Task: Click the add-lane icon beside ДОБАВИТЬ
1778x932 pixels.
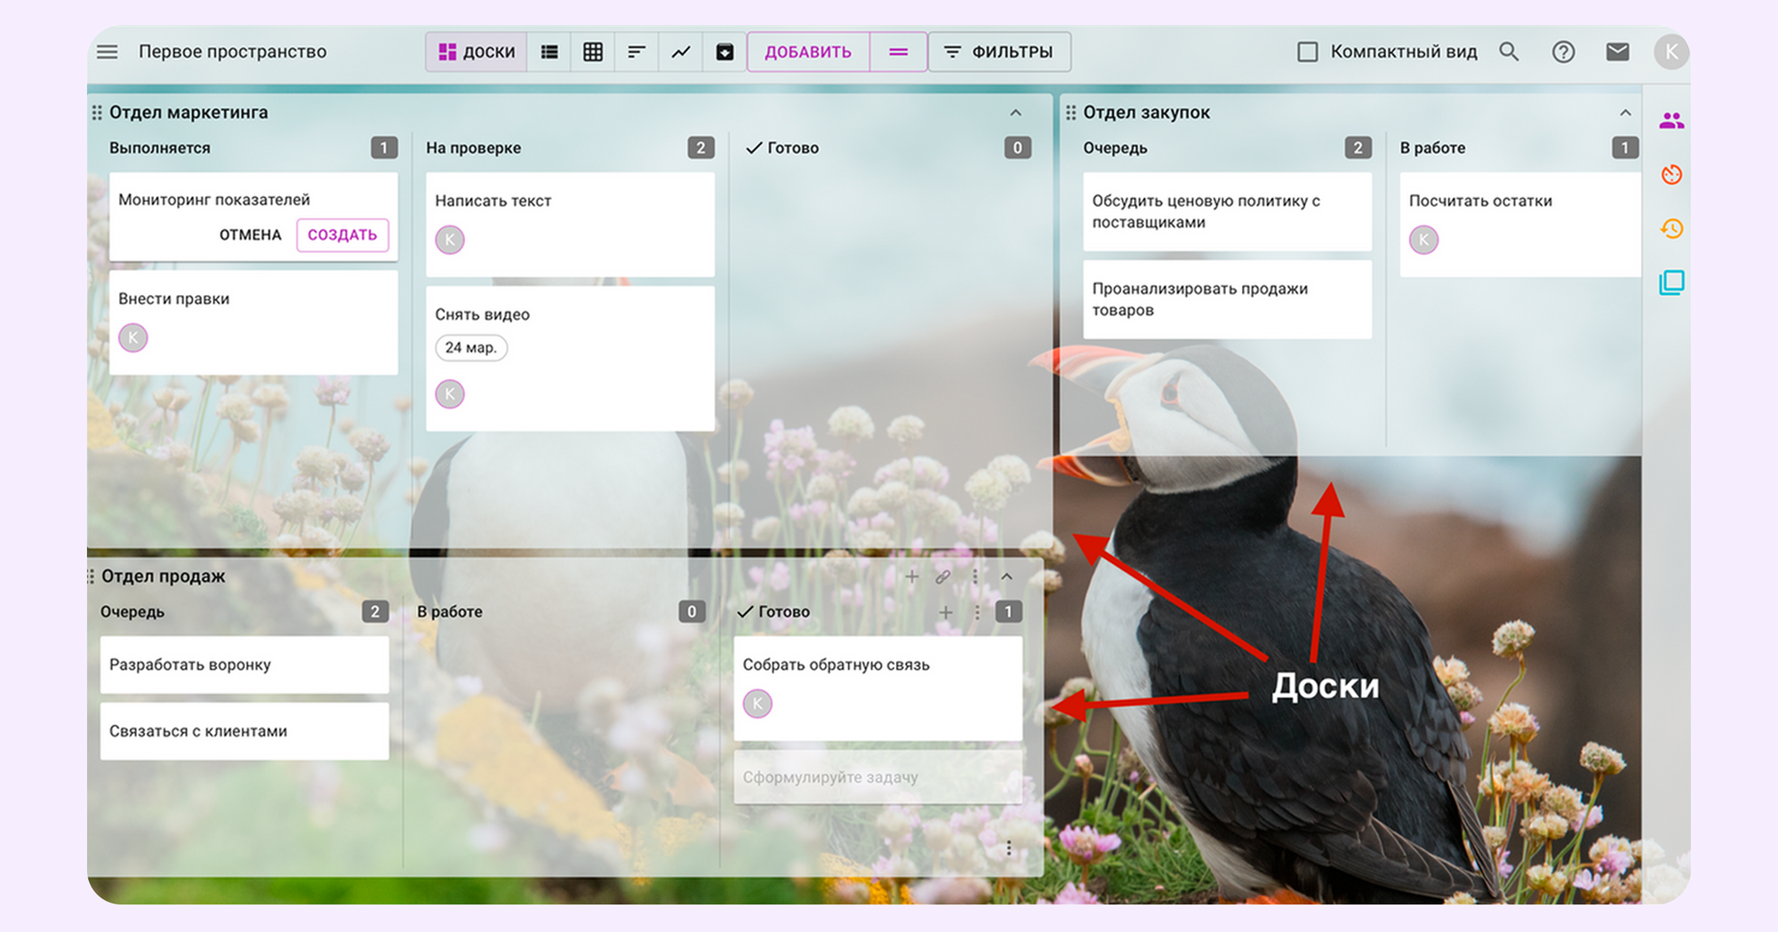Action: pos(899,52)
